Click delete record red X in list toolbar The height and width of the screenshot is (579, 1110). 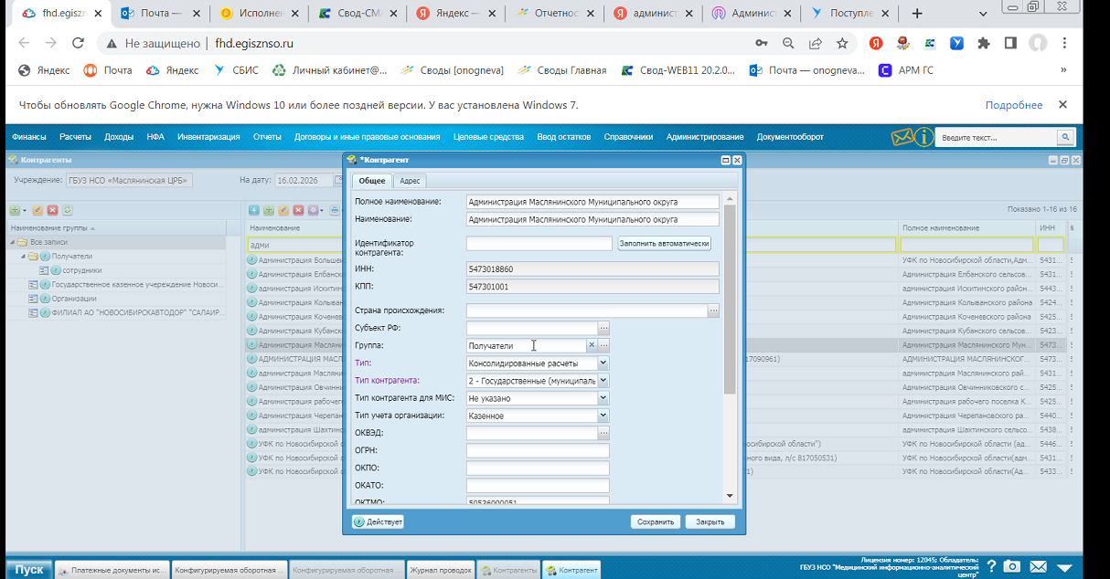298,210
